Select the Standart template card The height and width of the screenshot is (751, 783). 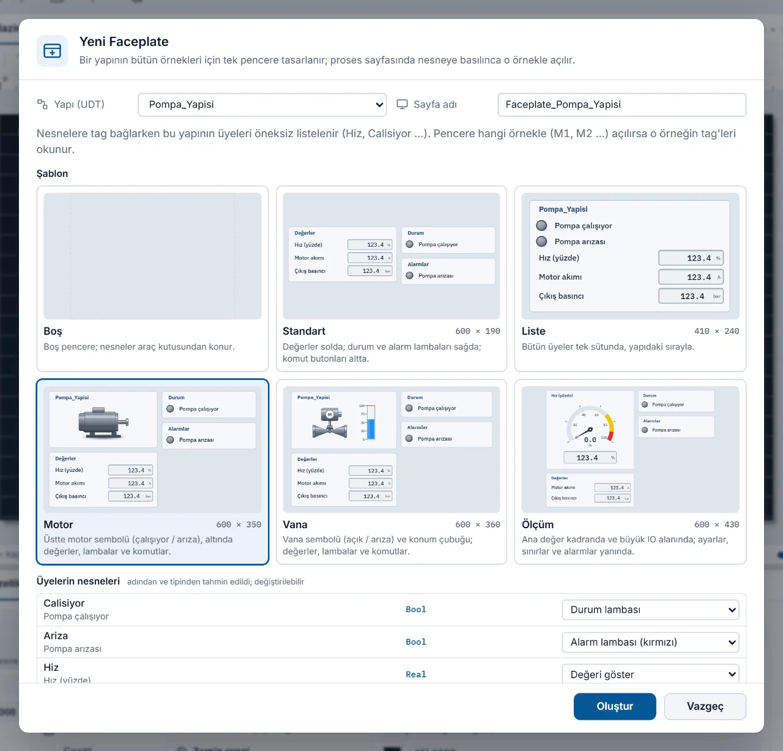391,278
